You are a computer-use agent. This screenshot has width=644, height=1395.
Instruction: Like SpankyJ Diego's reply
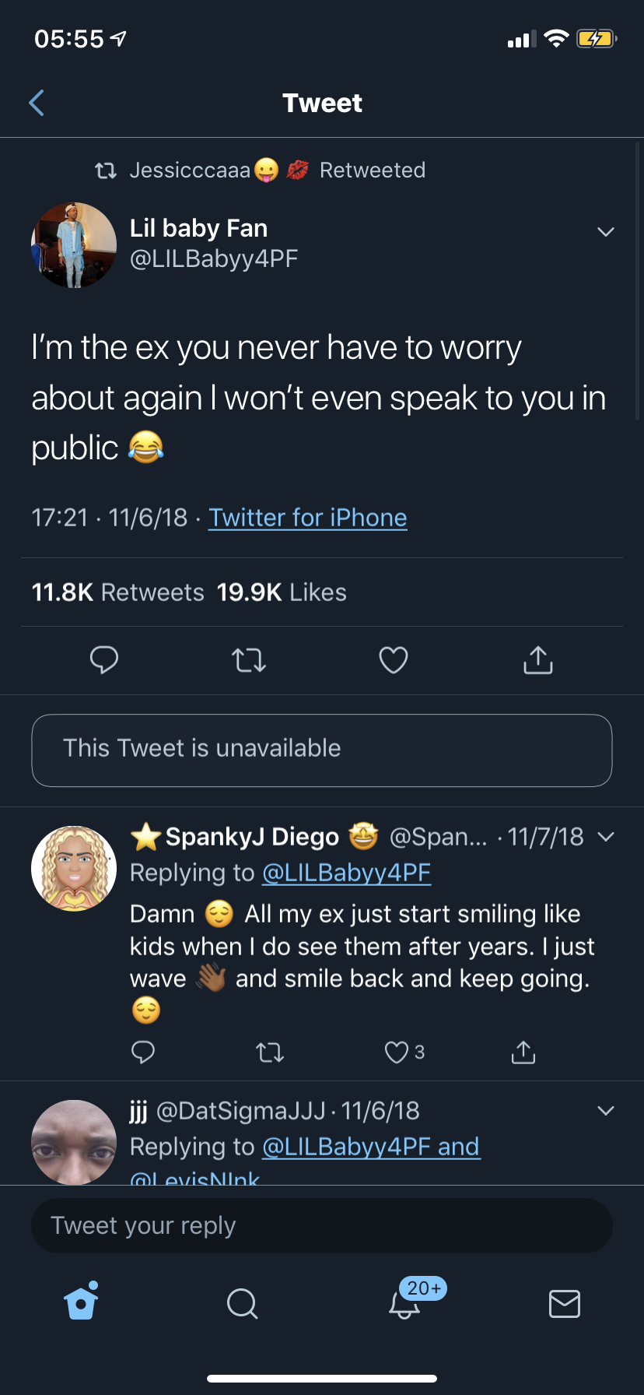(397, 1052)
